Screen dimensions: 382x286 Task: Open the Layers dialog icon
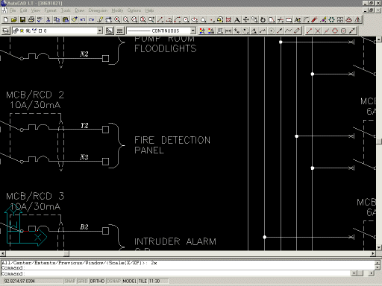coord(5,31)
